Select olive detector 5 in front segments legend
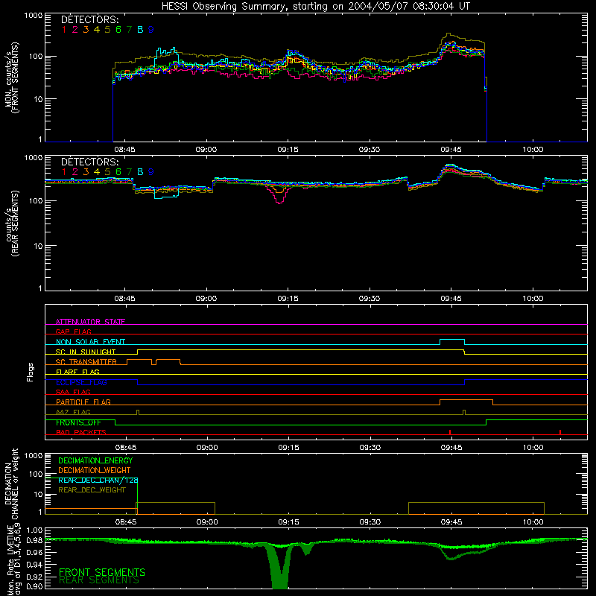Screen dimensions: 596x596 click(107, 30)
